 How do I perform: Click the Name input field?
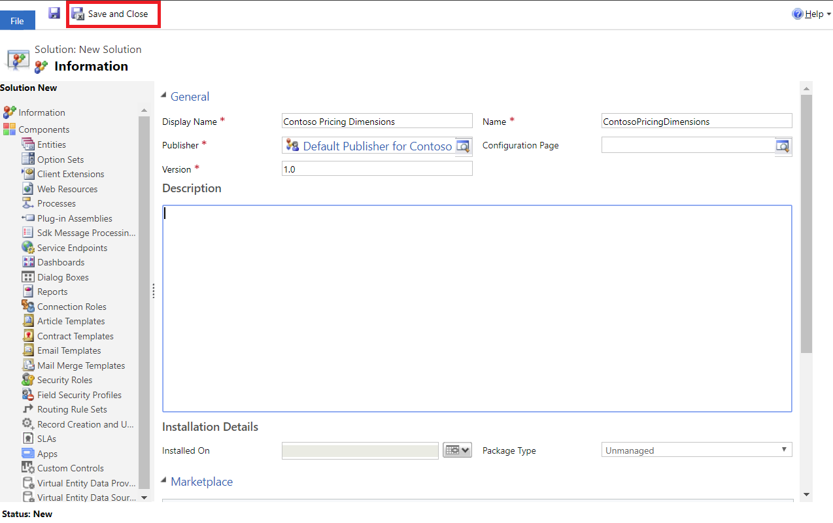tap(696, 121)
